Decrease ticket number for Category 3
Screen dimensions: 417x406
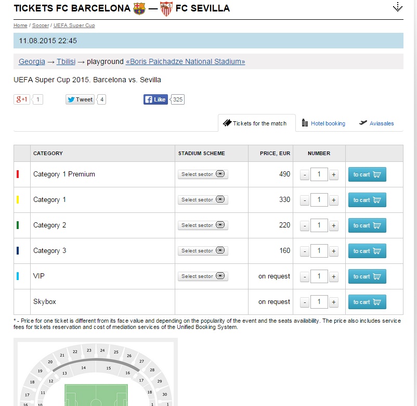[305, 251]
